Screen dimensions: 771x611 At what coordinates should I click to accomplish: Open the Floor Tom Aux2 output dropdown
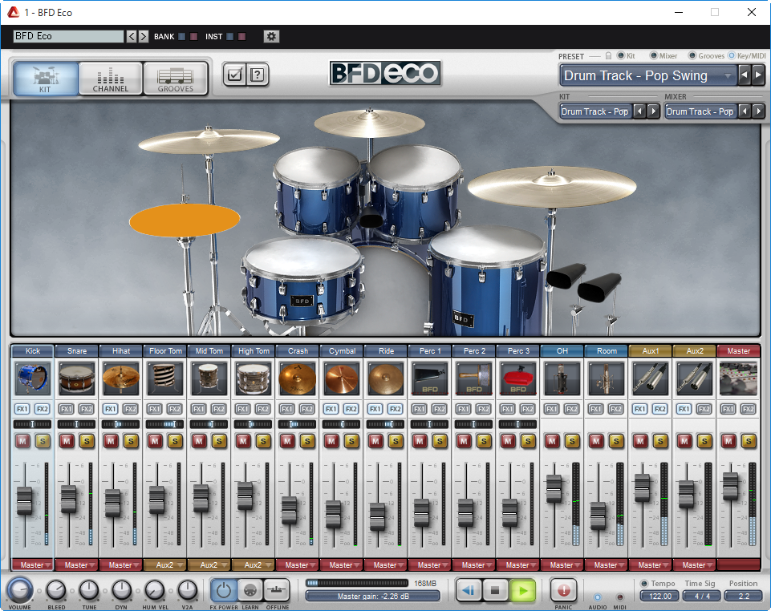(x=165, y=564)
